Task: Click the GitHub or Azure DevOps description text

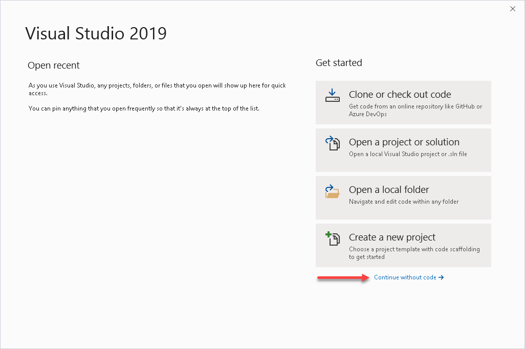Action: click(x=415, y=110)
